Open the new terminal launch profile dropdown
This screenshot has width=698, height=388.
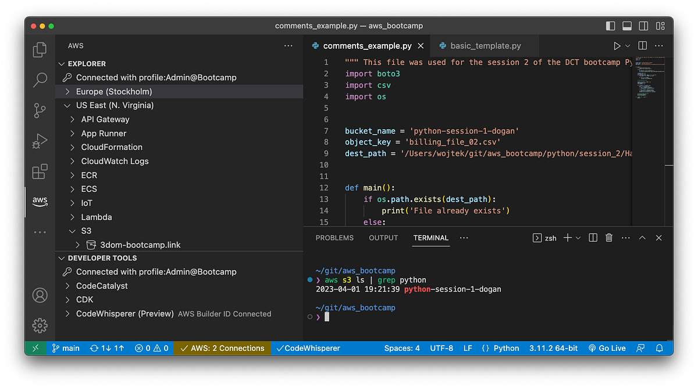(578, 238)
